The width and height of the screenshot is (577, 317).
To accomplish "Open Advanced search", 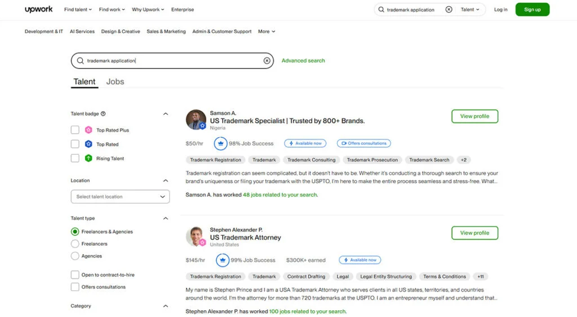I will [303, 61].
